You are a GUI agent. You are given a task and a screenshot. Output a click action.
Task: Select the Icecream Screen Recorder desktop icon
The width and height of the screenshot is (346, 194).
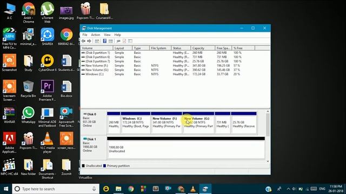(x=9, y=91)
